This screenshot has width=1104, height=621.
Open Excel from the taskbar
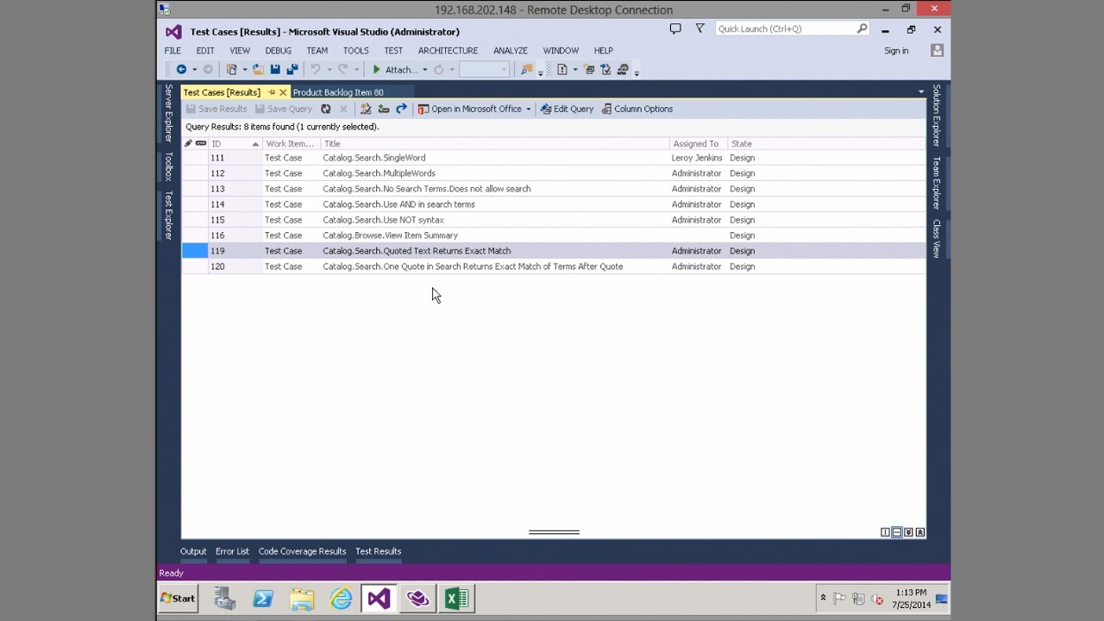(456, 599)
